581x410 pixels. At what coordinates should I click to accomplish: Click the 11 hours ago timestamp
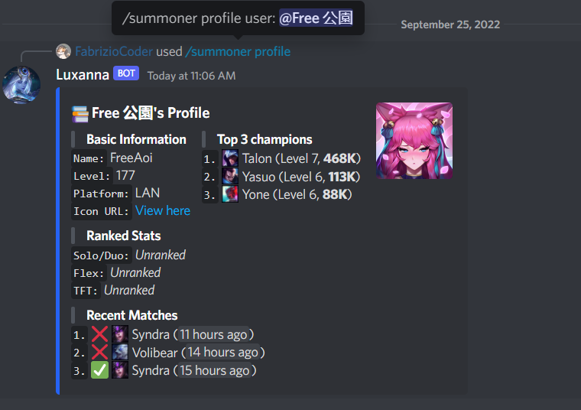(x=213, y=334)
